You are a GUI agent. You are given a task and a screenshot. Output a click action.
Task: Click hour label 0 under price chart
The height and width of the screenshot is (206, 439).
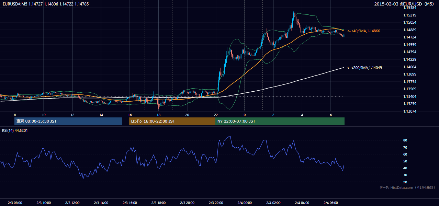tap(245, 115)
